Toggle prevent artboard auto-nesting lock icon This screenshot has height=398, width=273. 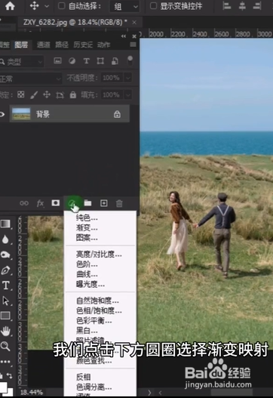(x=60, y=95)
